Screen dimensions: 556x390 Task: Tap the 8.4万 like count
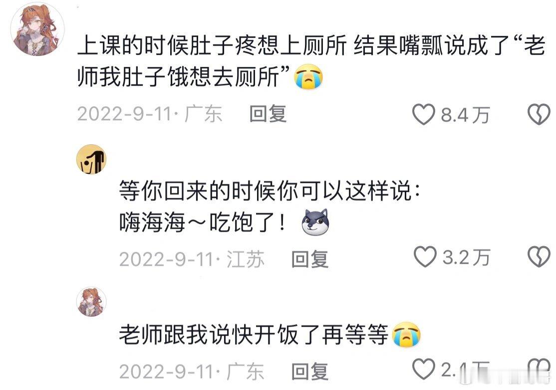coord(465,115)
